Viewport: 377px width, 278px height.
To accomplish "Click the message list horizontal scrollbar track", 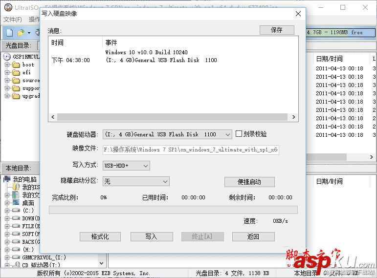I will (x=173, y=117).
